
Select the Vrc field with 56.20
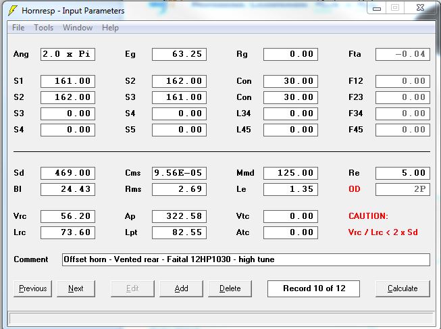pos(68,216)
